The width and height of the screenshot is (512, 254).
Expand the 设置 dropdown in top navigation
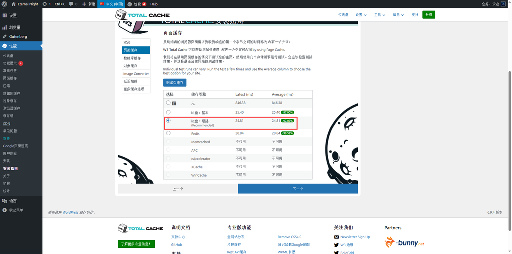361,15
